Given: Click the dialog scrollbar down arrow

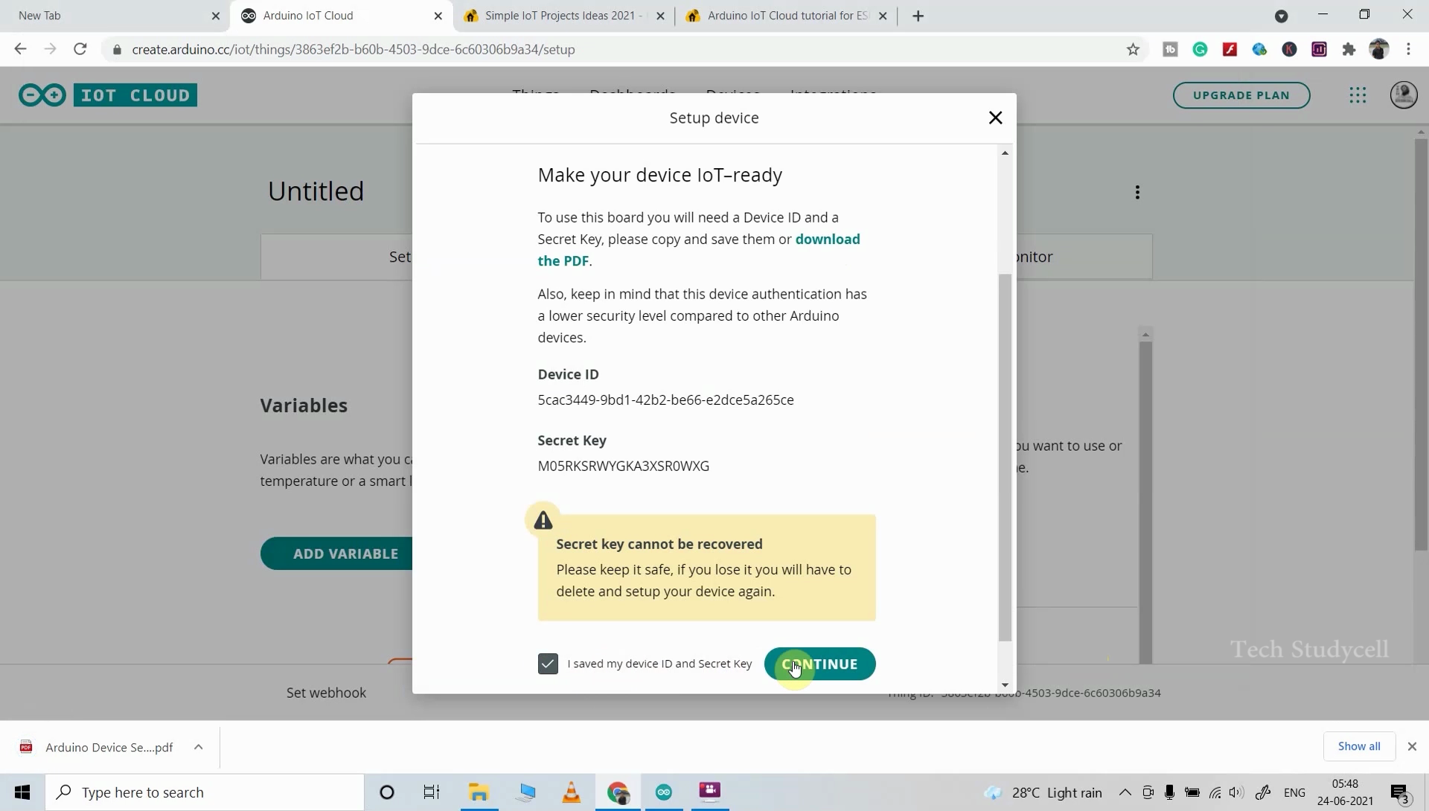Looking at the screenshot, I should tap(1005, 685).
